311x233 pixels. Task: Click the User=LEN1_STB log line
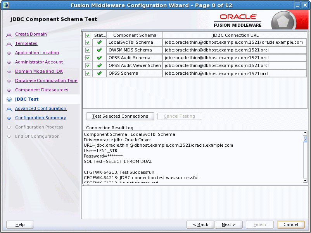(x=100, y=151)
